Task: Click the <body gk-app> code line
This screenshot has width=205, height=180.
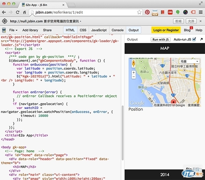Action: (14, 147)
